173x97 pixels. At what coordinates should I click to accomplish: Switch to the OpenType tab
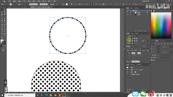[x=162, y=41]
